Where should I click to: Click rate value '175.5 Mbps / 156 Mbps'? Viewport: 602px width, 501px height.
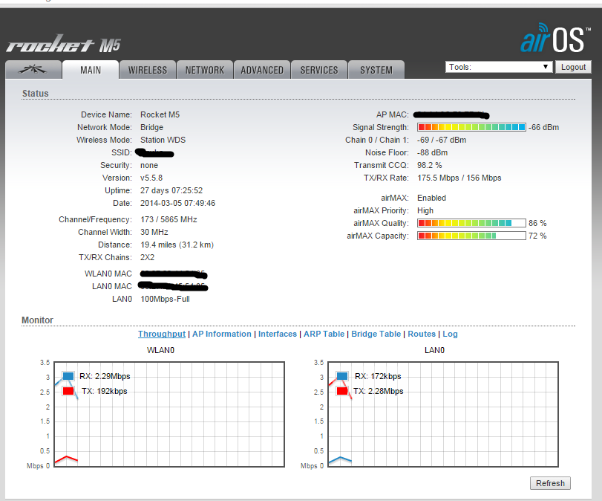pos(459,178)
